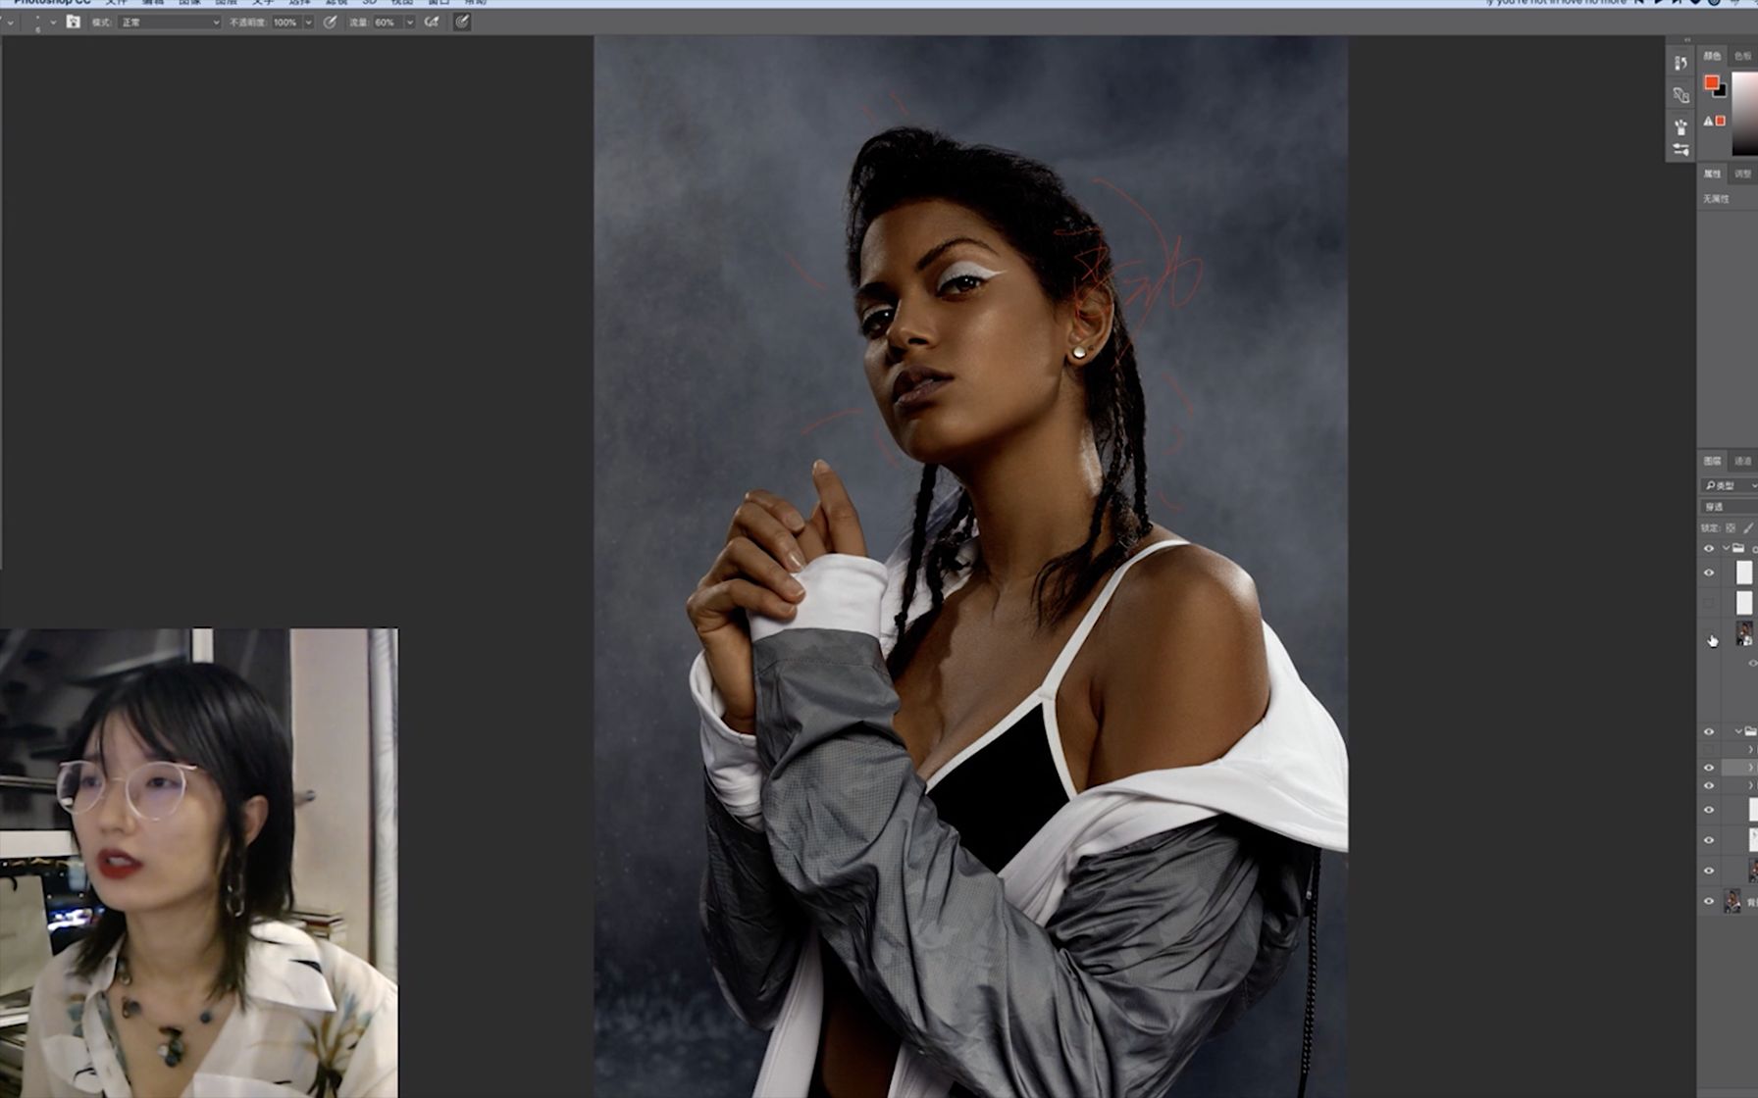
Task: Lock image pixels brush icon
Action: click(1748, 527)
